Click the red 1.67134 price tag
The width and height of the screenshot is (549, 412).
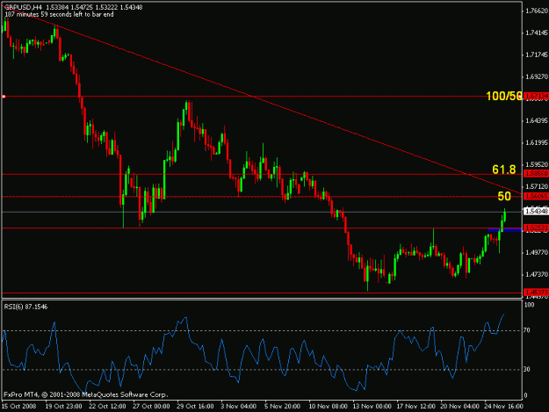[x=536, y=96]
